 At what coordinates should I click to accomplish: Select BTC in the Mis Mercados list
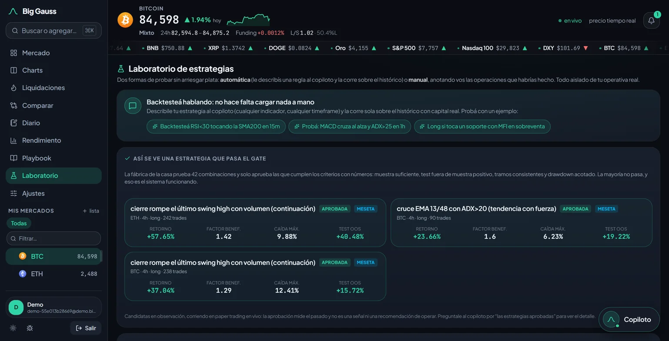54,256
